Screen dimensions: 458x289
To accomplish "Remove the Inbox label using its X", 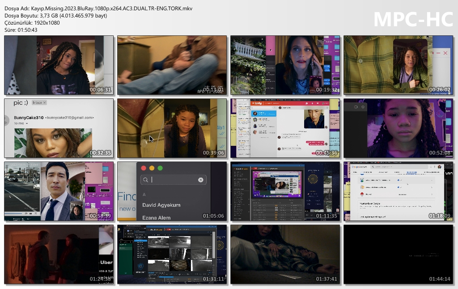I will coord(45,102).
